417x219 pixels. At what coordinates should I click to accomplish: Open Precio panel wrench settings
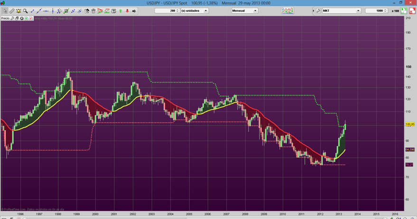coord(12,18)
